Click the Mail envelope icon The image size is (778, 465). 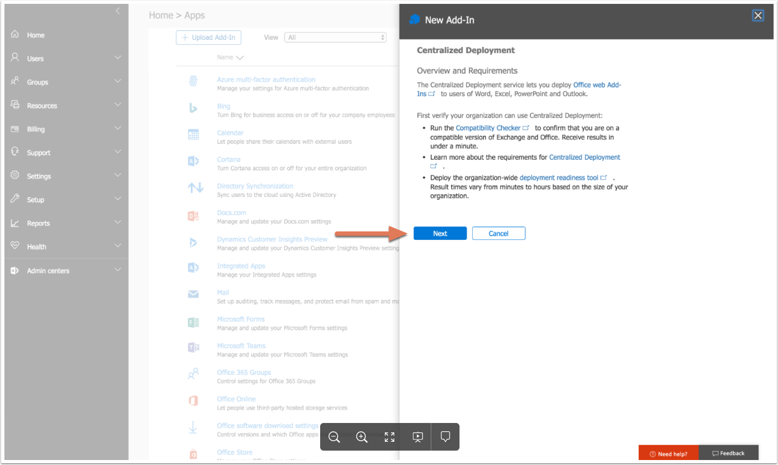(x=193, y=295)
